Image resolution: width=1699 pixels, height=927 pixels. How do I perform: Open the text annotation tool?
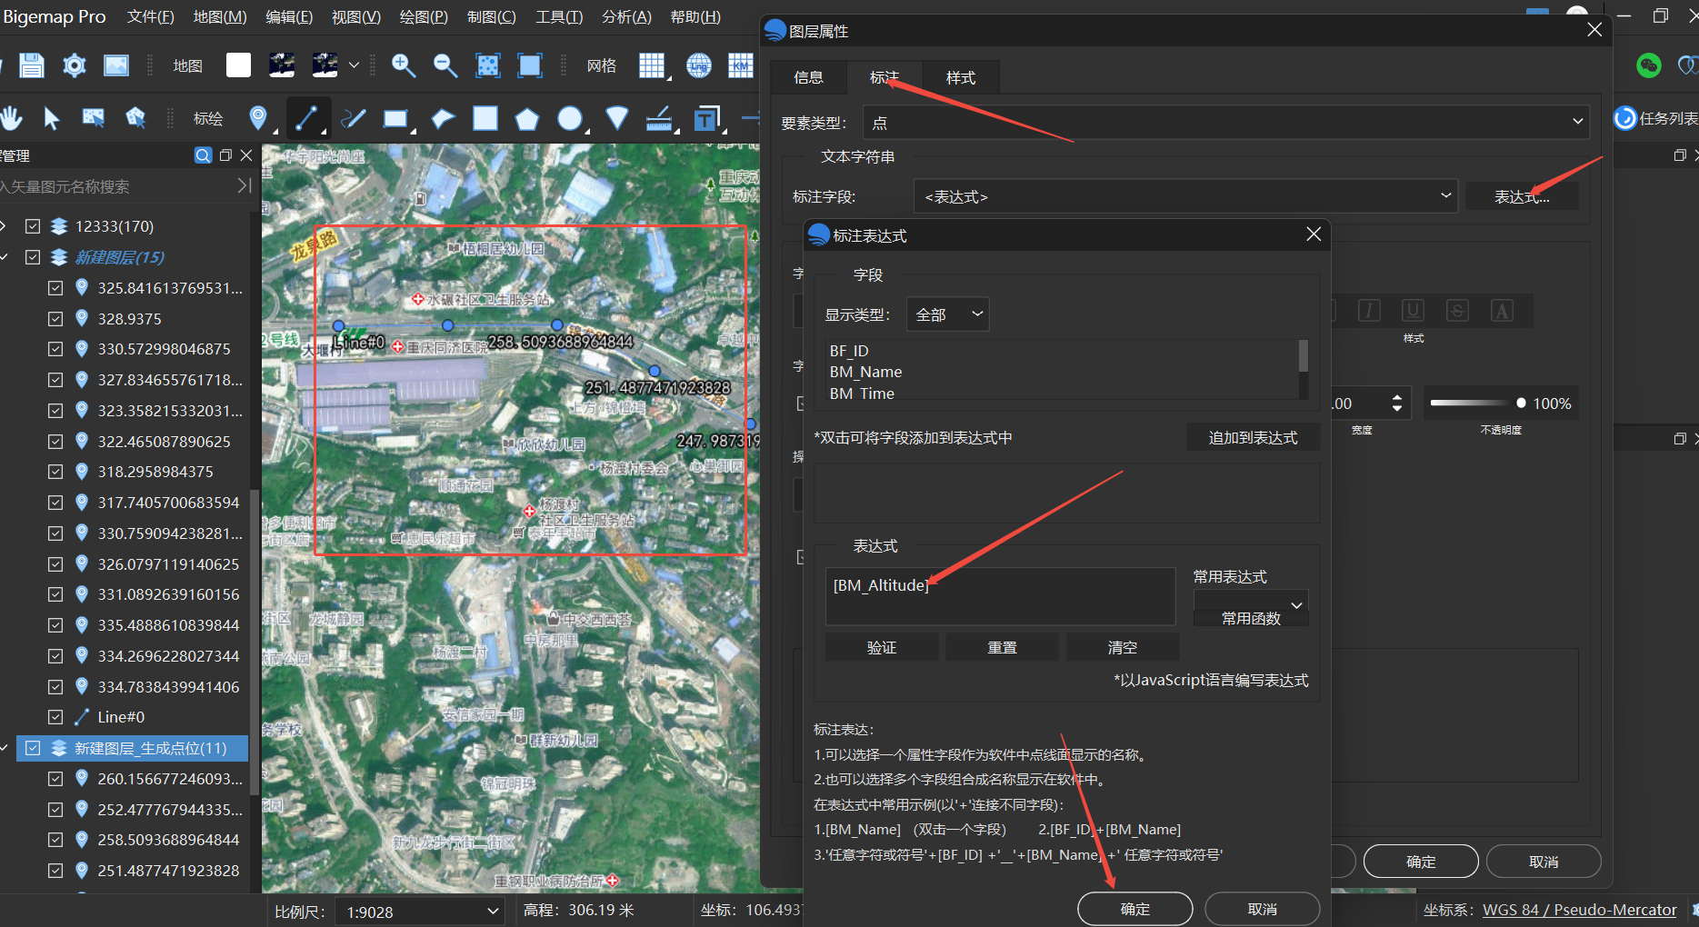[707, 118]
